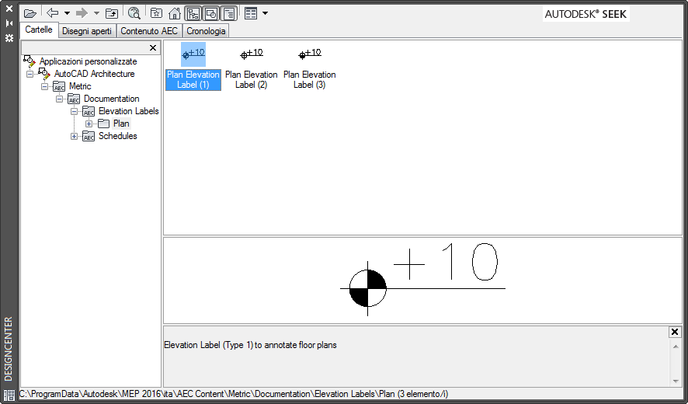The height and width of the screenshot is (404, 688).
Task: Toggle the Tree View pane button
Action: click(193, 14)
